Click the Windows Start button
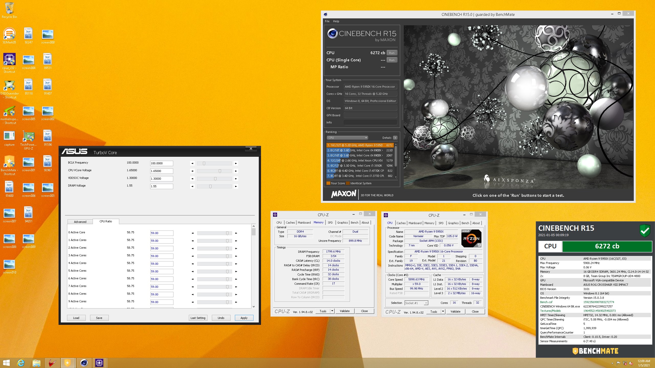Viewport: 655px width, 368px height. point(6,363)
